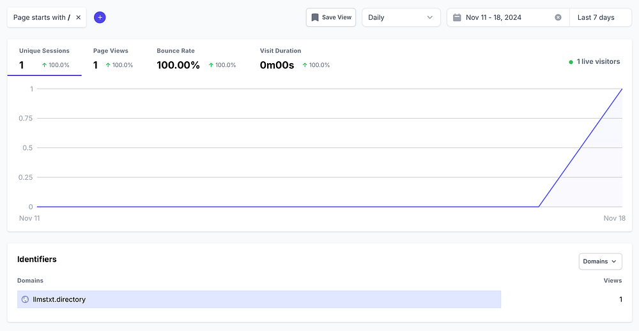639x331 pixels.
Task: Click globe icon beside llmstxt.directory
Action: (25, 299)
